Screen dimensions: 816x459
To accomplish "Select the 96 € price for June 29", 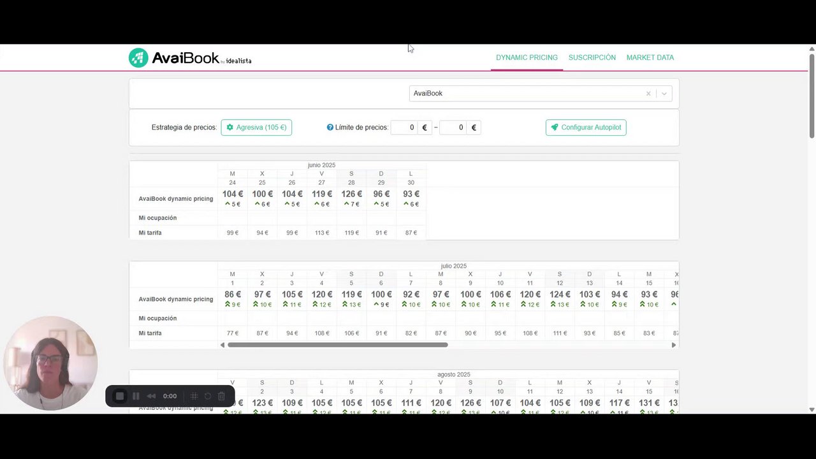I will (x=381, y=194).
